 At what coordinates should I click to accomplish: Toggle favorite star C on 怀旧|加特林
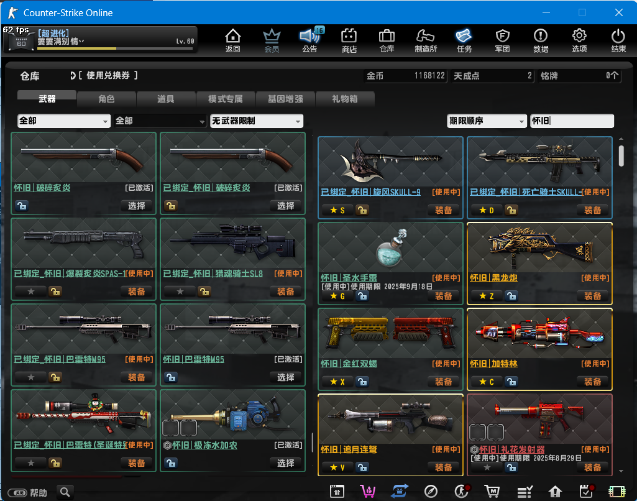(486, 382)
